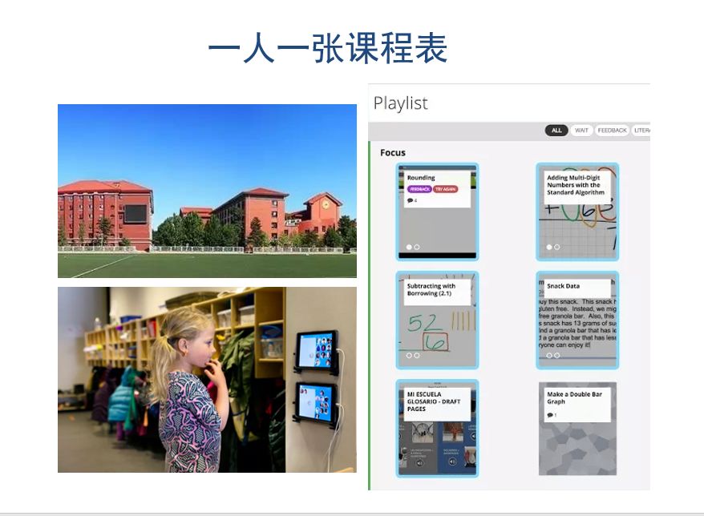The image size is (704, 516).
Task: Open Subtracting with Borrowing (2.1) card
Action: (437, 320)
